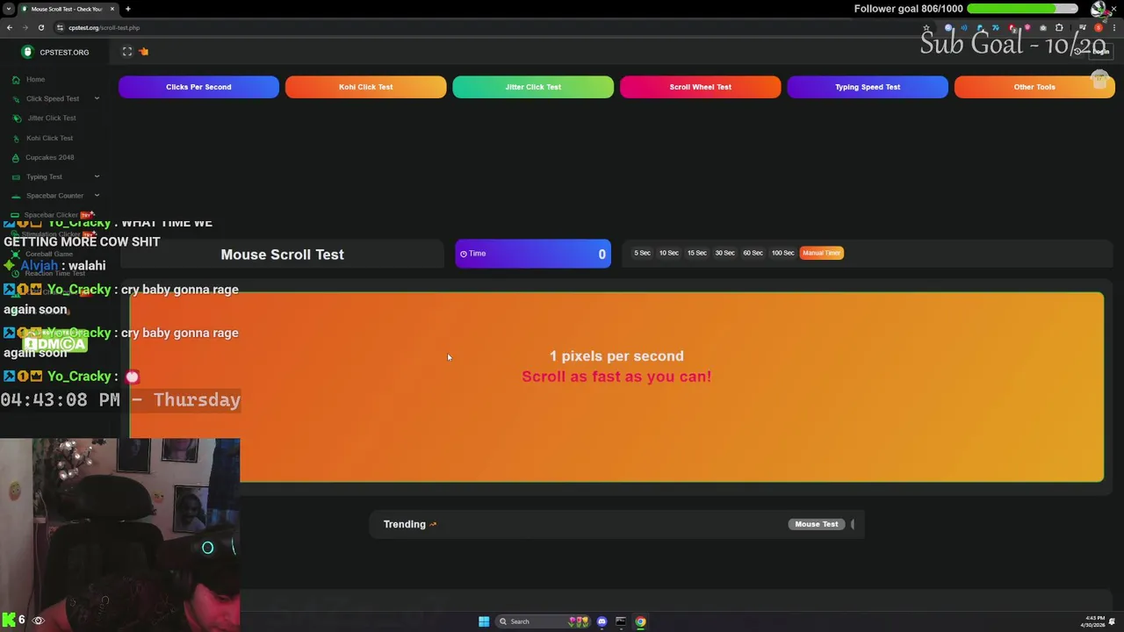Click the red Chrome profile avatar
Screen dimensions: 1124x632
(x=1099, y=27)
